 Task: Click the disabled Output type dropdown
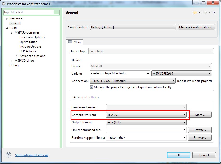[151, 51]
